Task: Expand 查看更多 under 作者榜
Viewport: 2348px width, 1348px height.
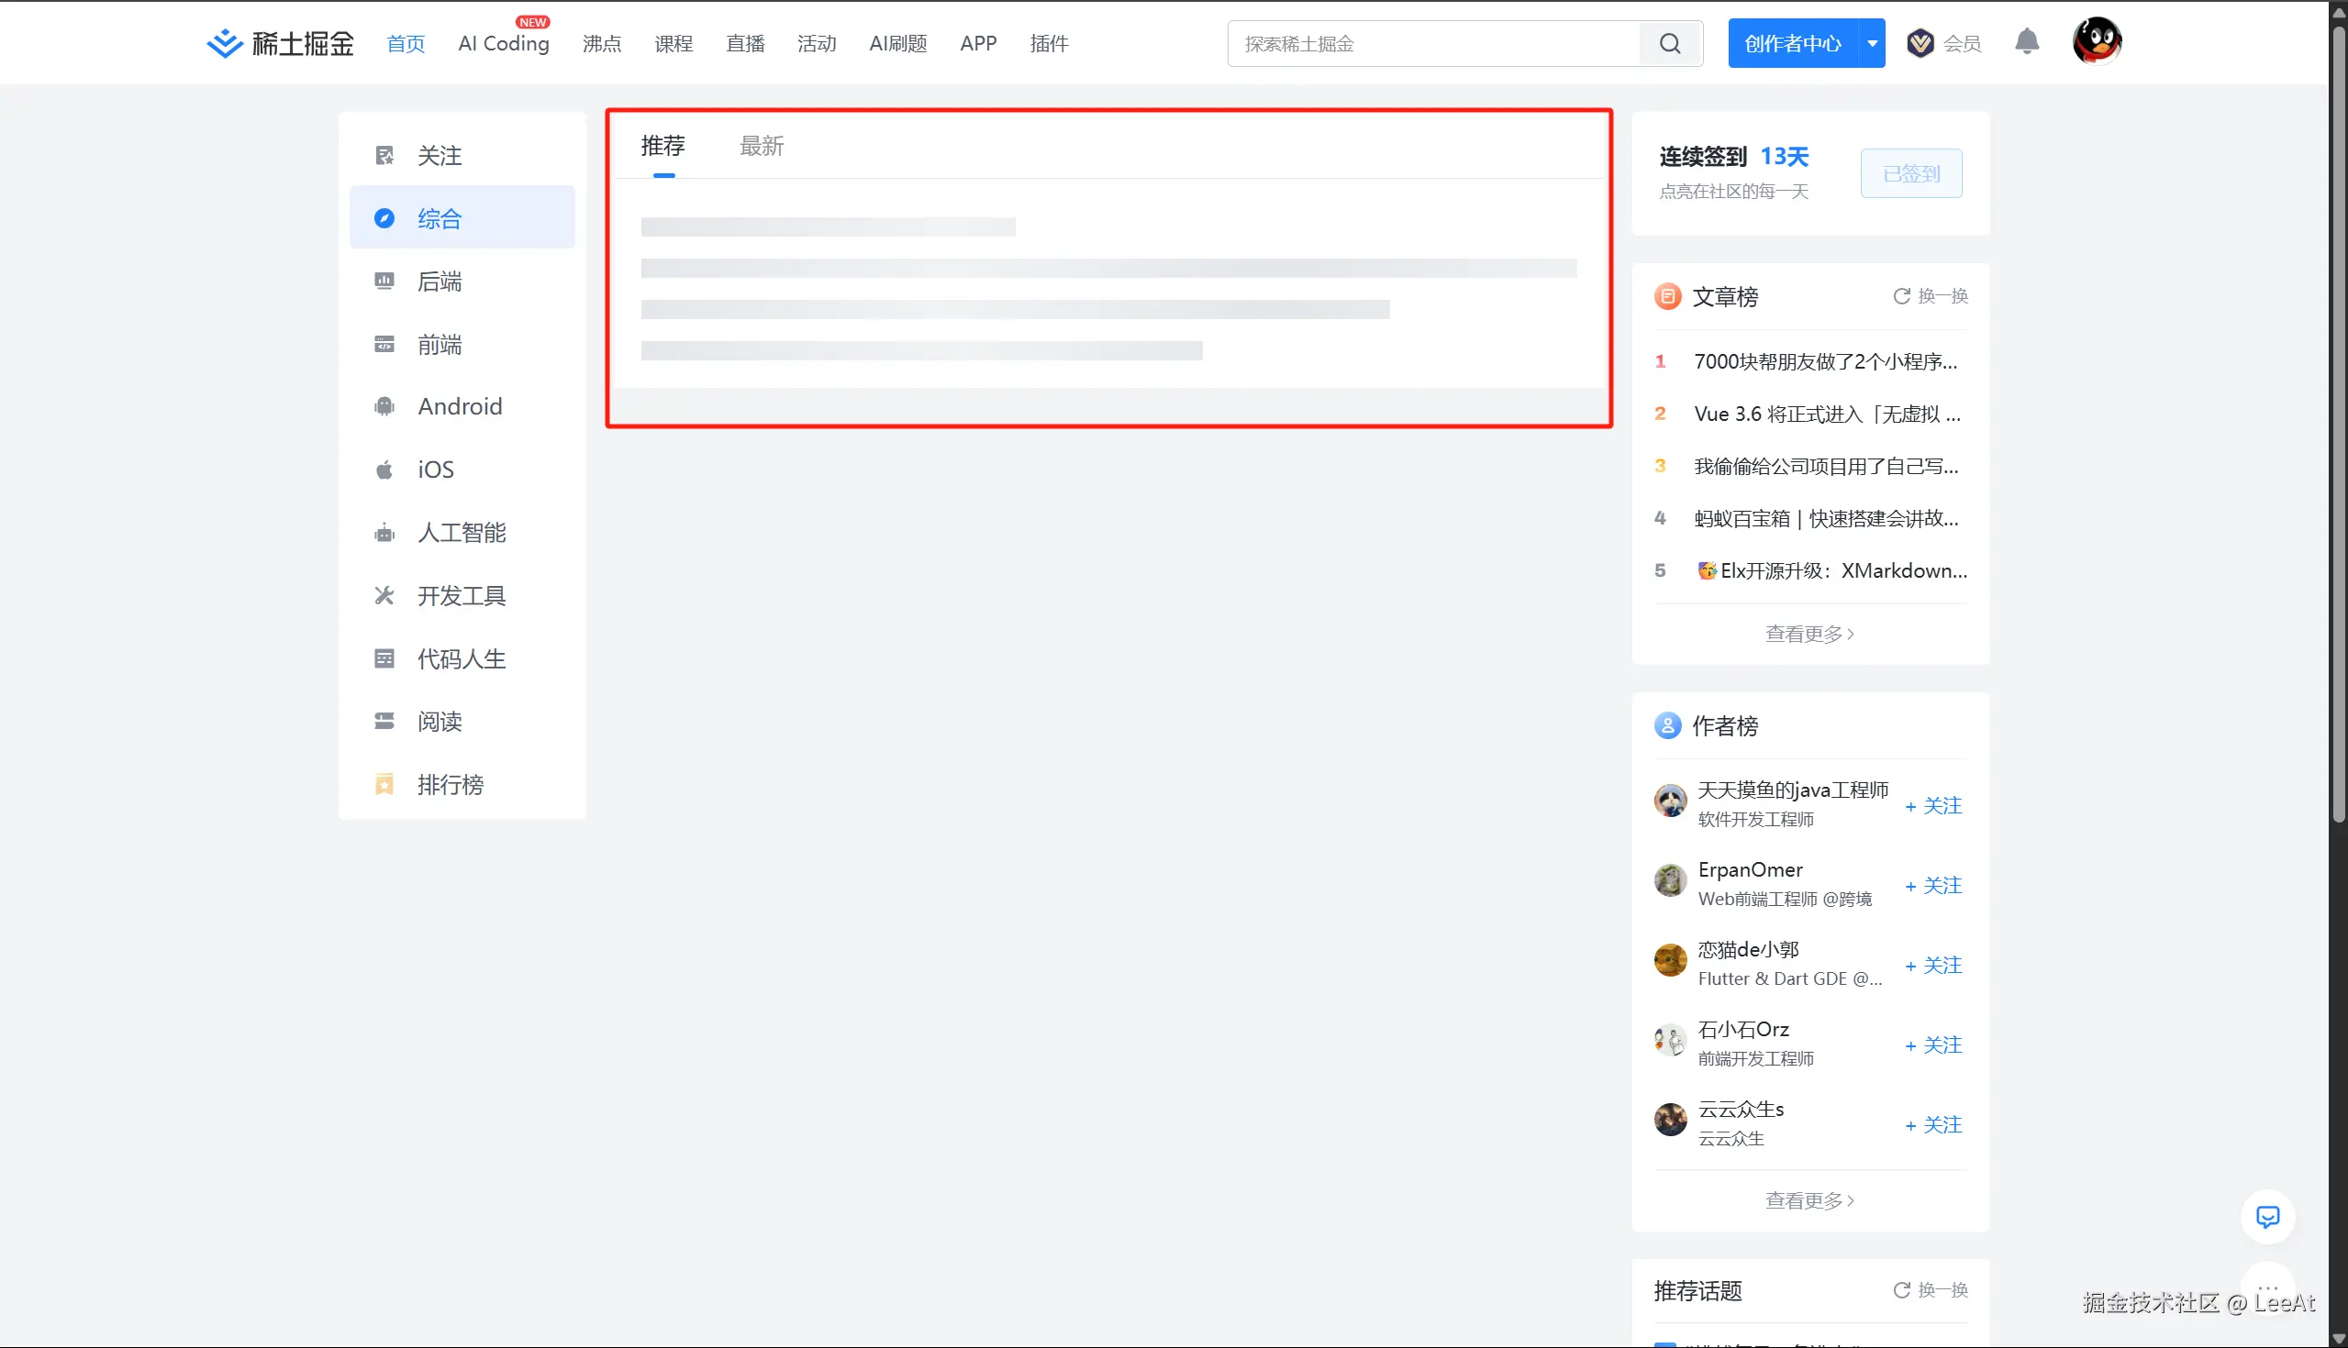Action: pos(1808,1200)
